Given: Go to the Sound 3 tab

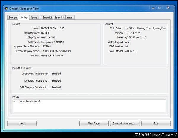Looking at the screenshot, I should pos(59,18).
